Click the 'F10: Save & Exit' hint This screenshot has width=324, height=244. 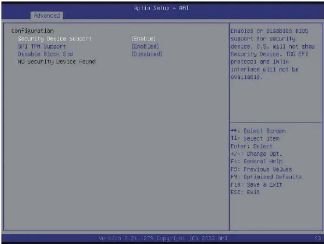pos(256,185)
